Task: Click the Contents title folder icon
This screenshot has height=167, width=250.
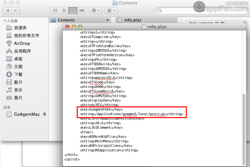Action: pos(115,3)
